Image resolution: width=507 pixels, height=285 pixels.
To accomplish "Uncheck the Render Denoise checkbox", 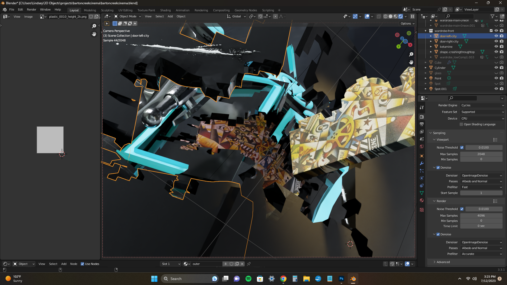I will point(438,234).
